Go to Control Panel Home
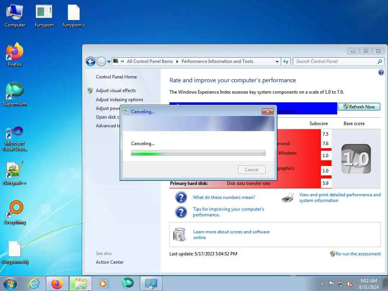Image resolution: width=388 pixels, height=291 pixels. [x=116, y=77]
